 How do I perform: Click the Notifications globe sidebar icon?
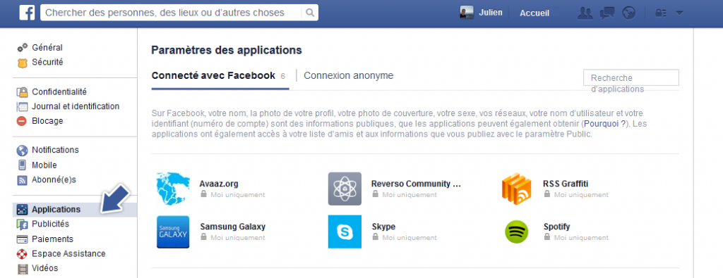pos(22,150)
